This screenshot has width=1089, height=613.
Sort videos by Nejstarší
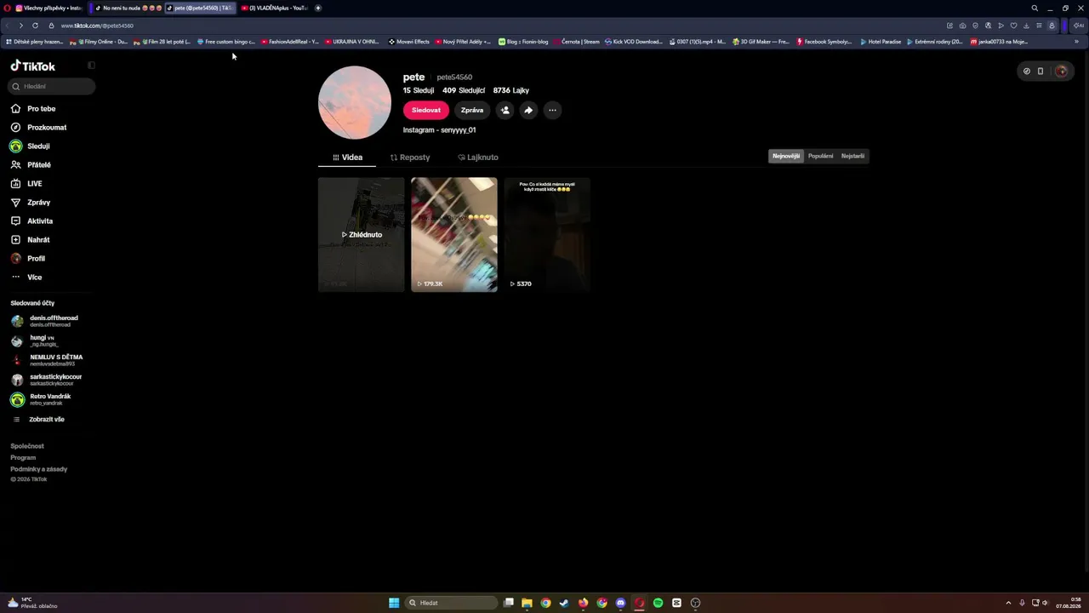click(852, 156)
